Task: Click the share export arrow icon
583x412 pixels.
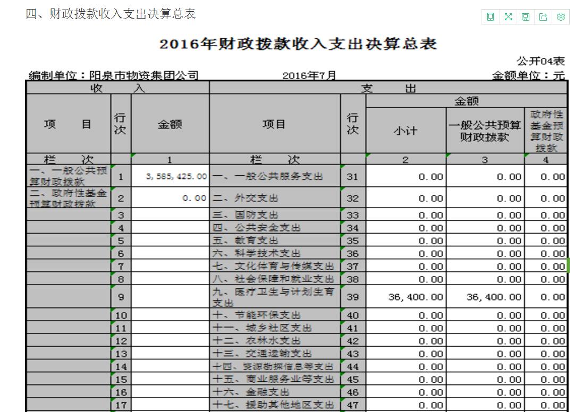Action: click(543, 17)
